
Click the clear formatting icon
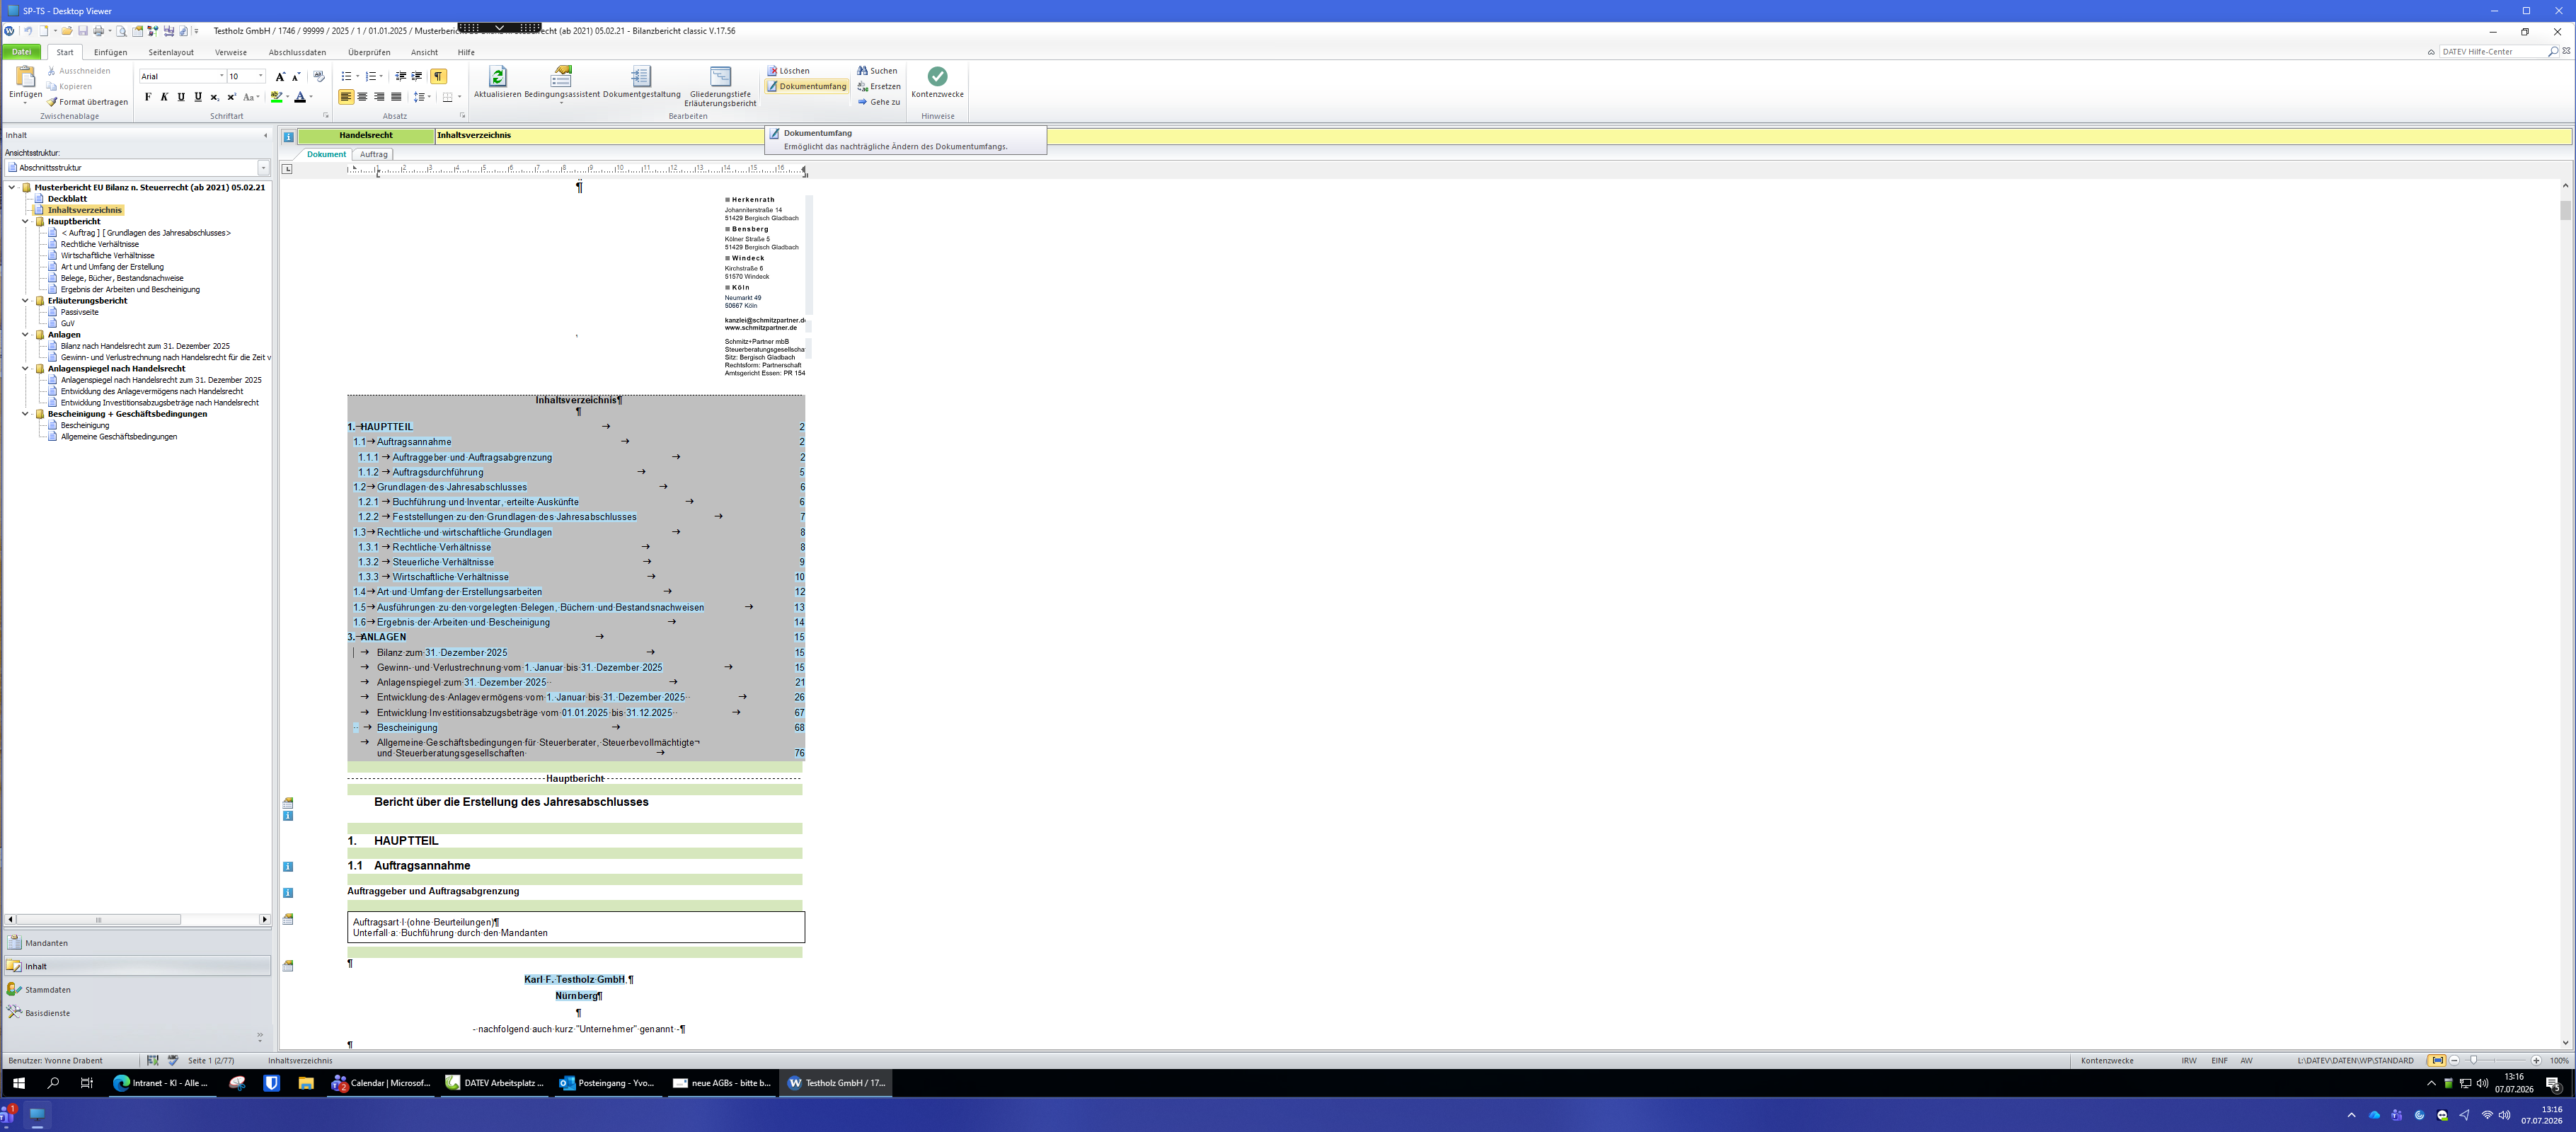[x=318, y=77]
